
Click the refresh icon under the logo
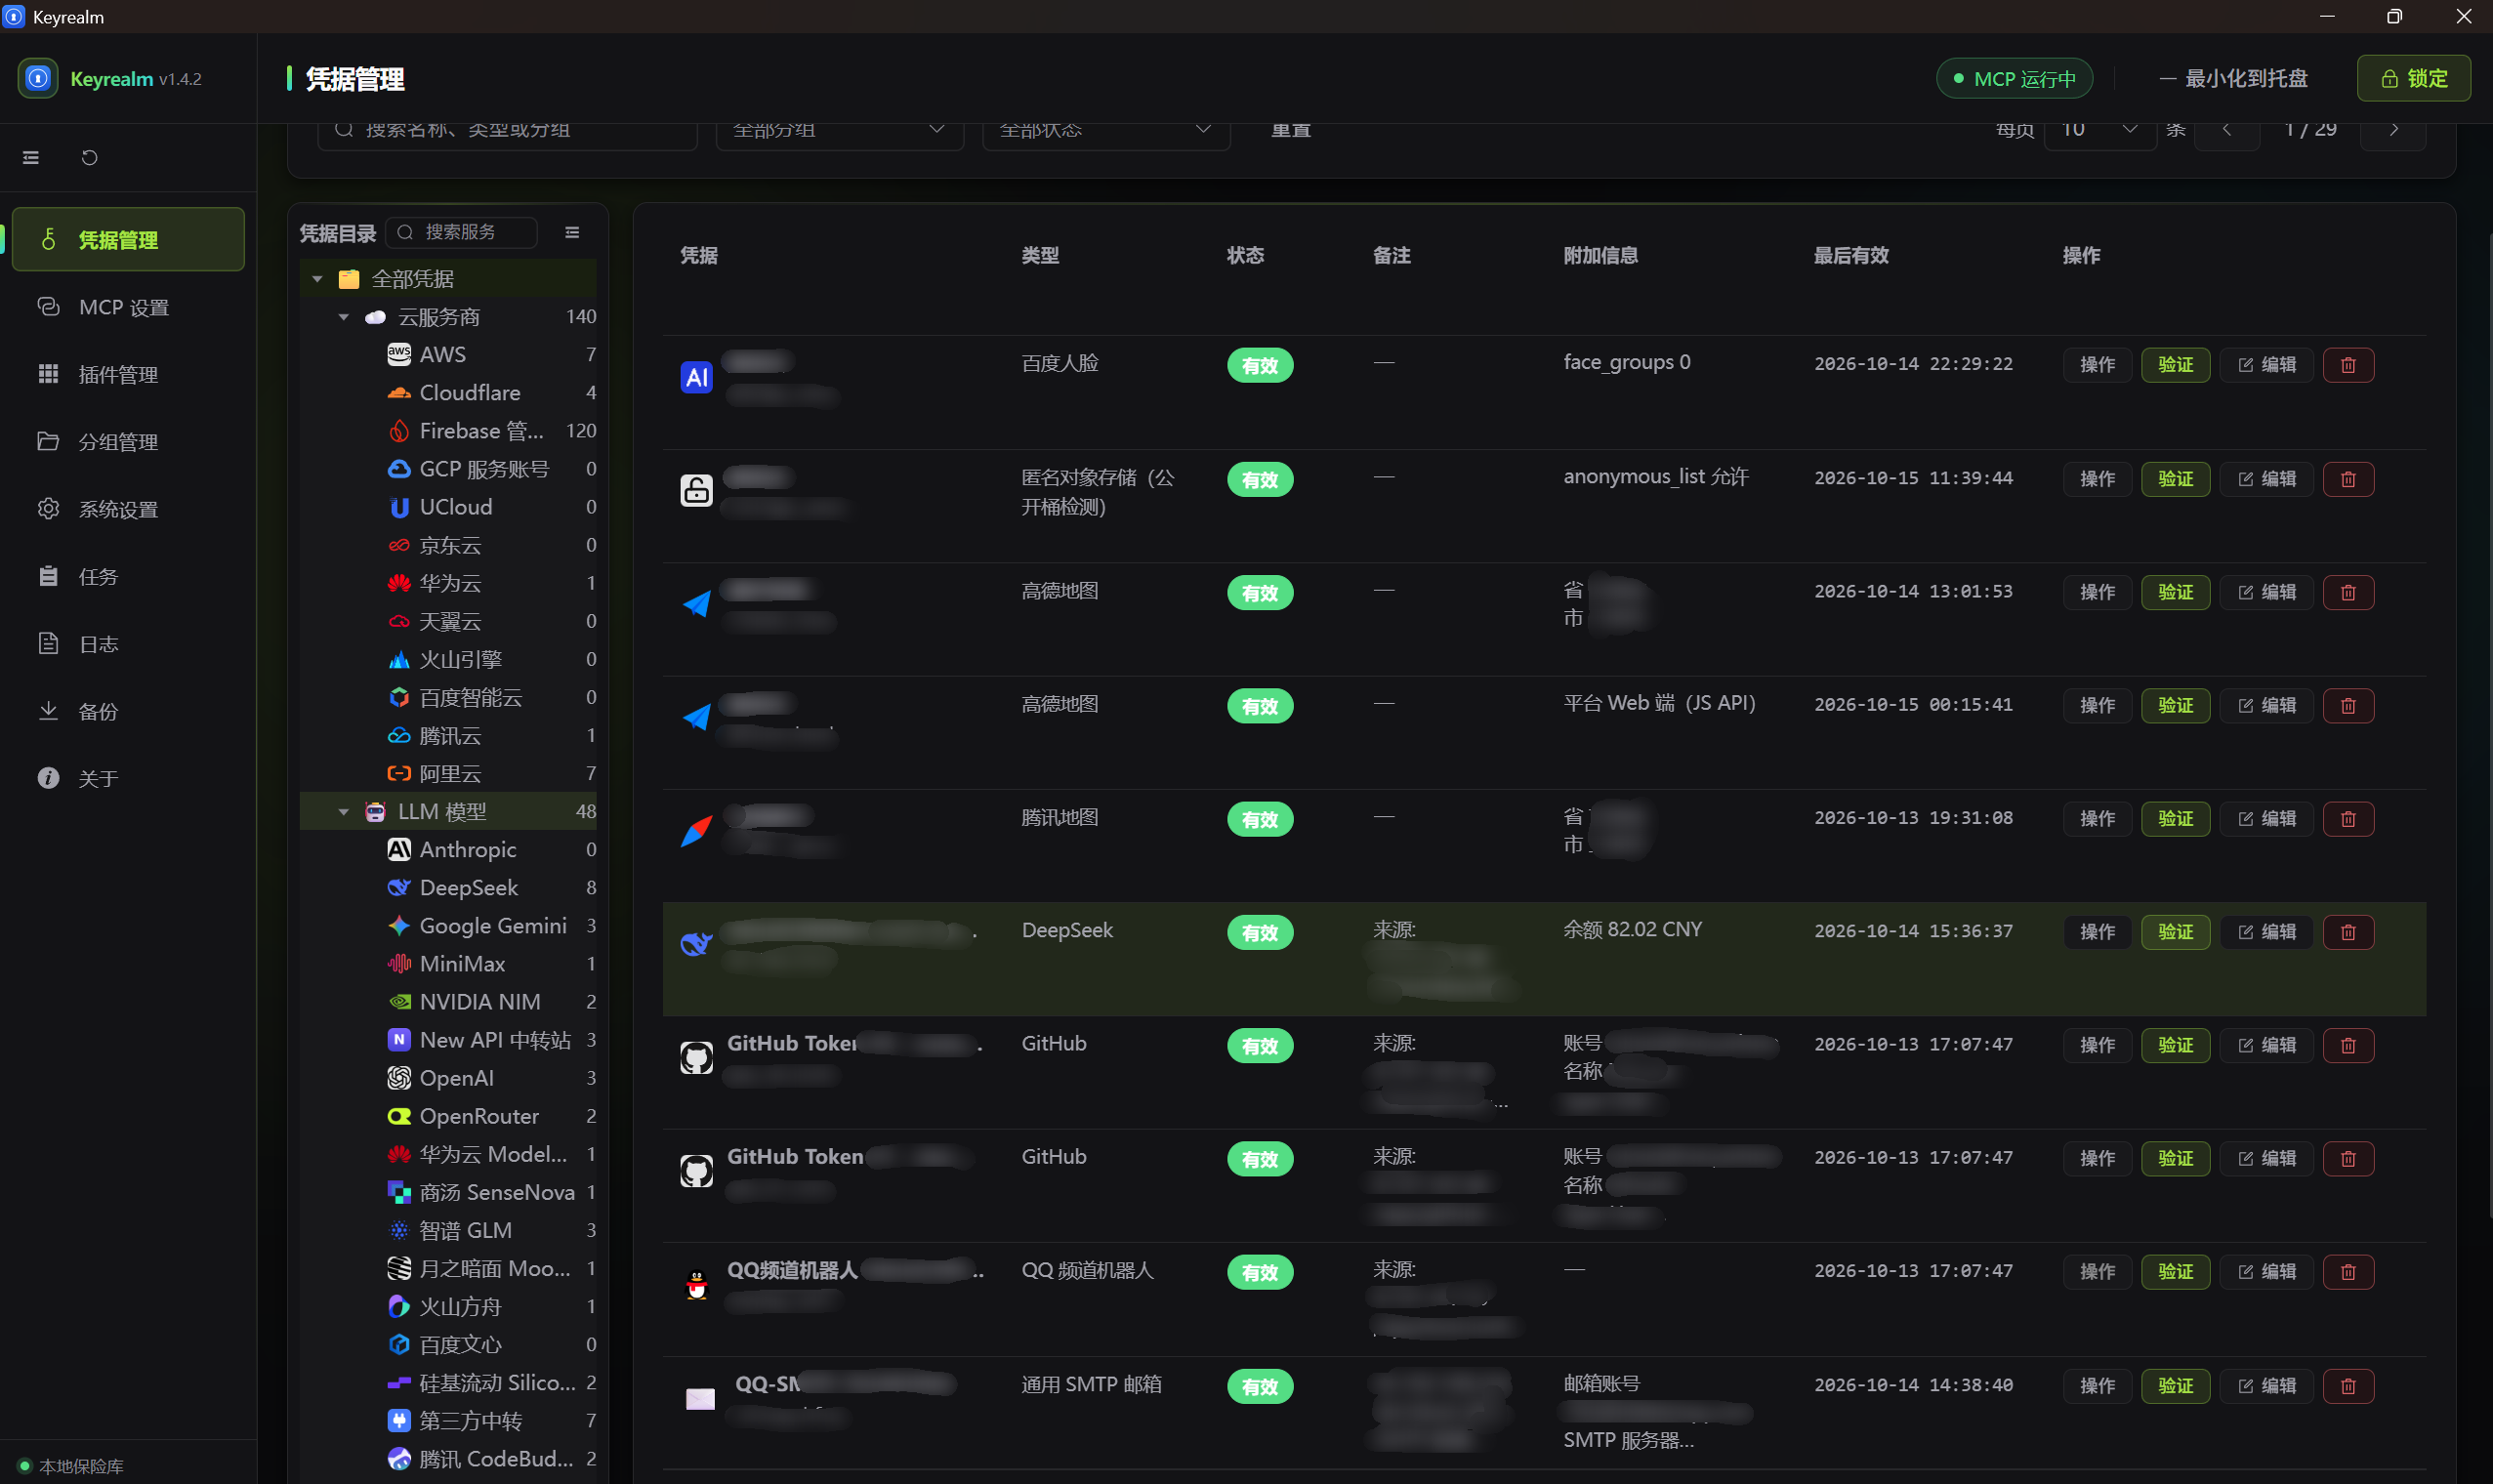pyautogui.click(x=89, y=157)
